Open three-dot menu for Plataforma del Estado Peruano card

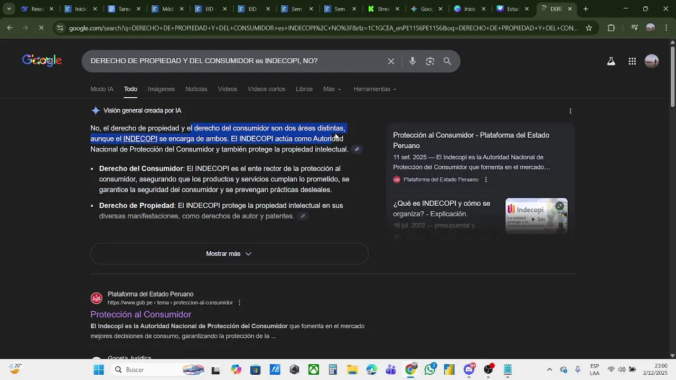(x=486, y=179)
